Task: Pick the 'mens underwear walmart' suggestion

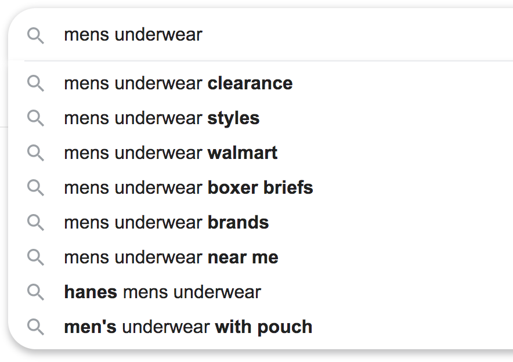Action: [x=171, y=153]
